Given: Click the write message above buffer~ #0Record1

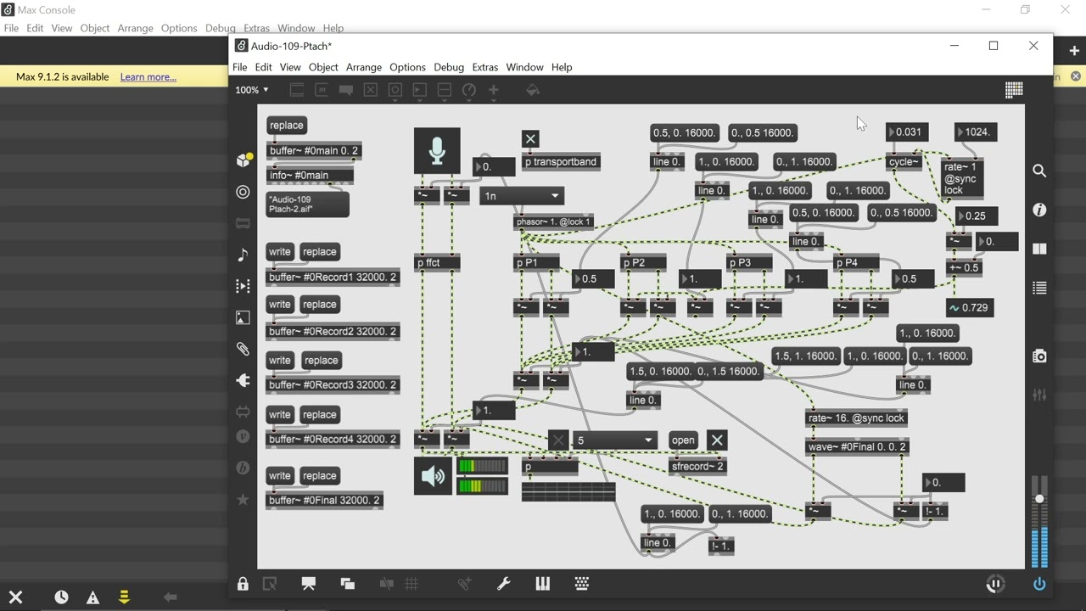Looking at the screenshot, I should pos(280,252).
